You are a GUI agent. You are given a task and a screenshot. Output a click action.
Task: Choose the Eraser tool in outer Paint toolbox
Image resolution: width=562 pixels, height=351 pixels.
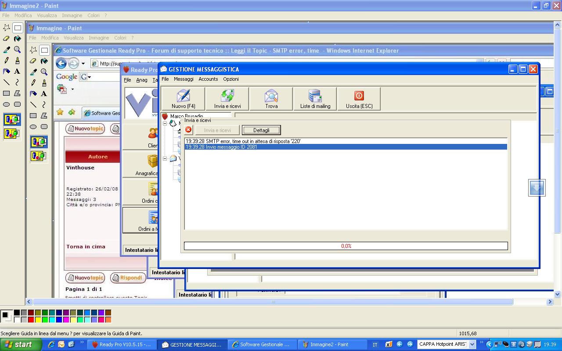[x=7, y=39]
